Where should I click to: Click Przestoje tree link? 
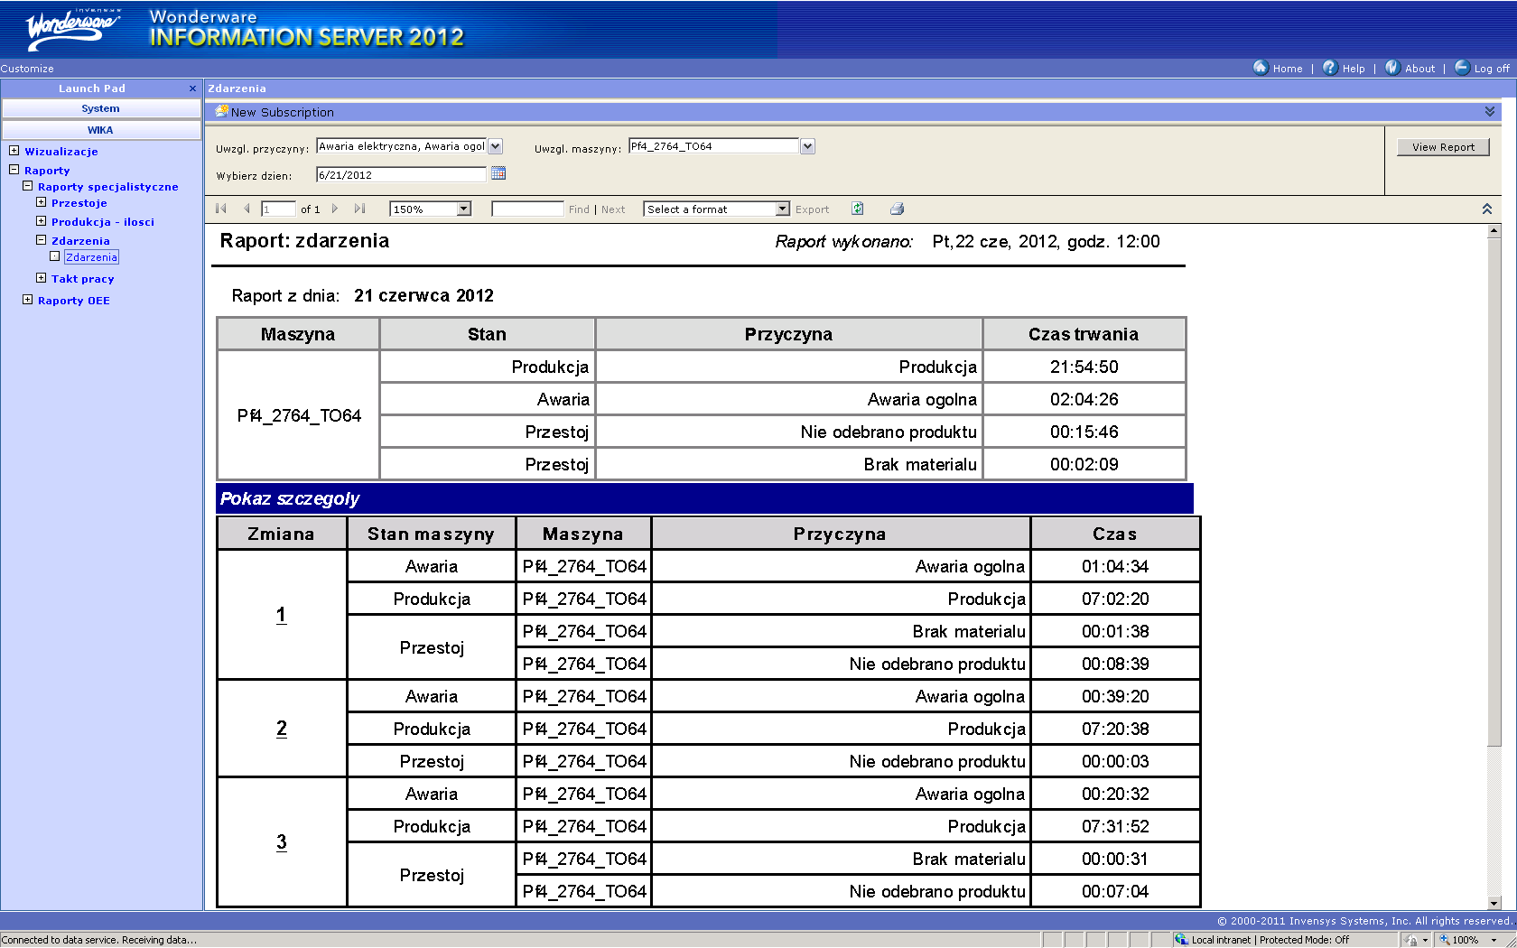pyautogui.click(x=79, y=203)
